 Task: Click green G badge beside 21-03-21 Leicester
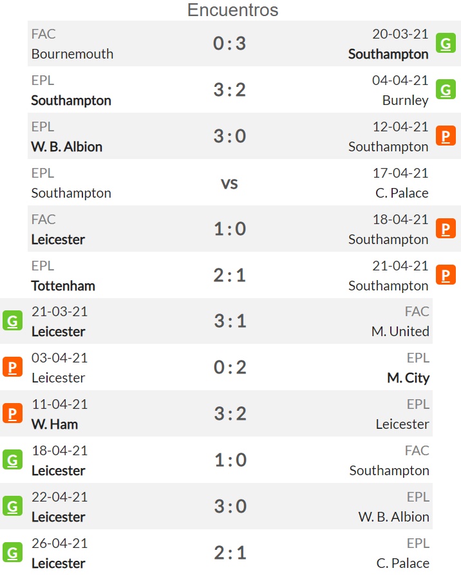(12, 321)
